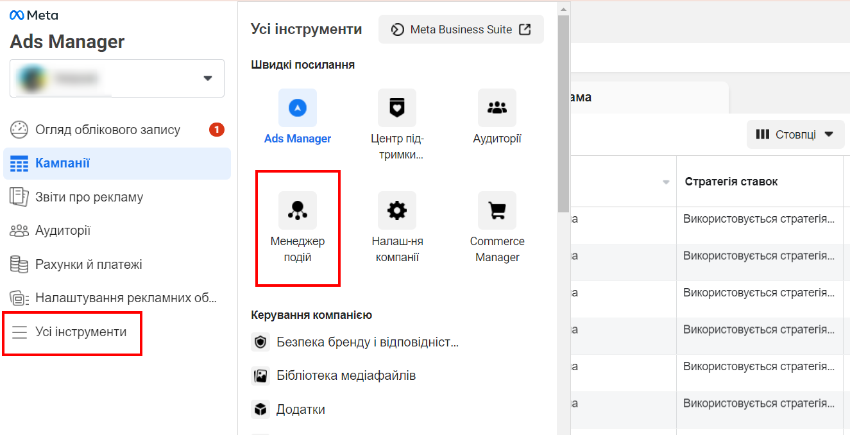
Task: Select Огляд облікового запису menu item
Action: click(x=117, y=130)
